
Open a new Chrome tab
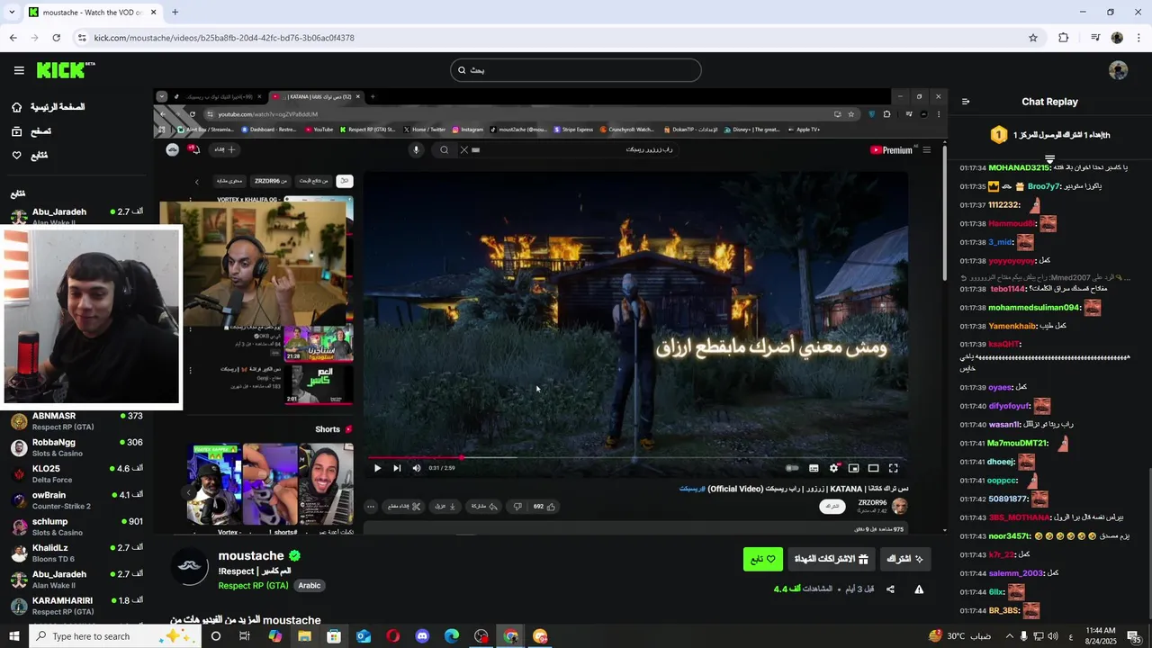(x=175, y=12)
